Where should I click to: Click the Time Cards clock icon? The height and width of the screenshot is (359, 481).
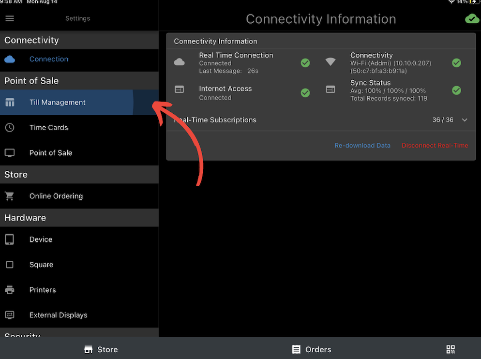coord(10,128)
